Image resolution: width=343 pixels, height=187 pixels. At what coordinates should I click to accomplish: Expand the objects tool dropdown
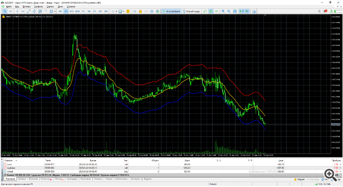click(x=55, y=11)
